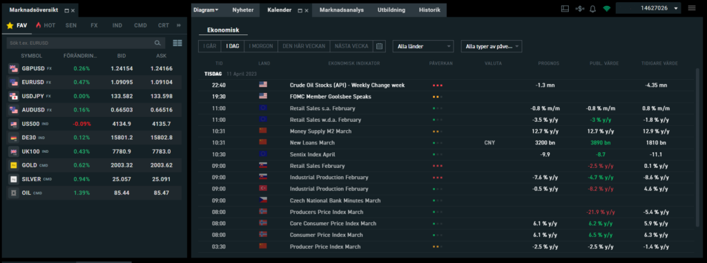Click the USDJPY flag icon
The width and height of the screenshot is (707, 263).
pos(14,96)
